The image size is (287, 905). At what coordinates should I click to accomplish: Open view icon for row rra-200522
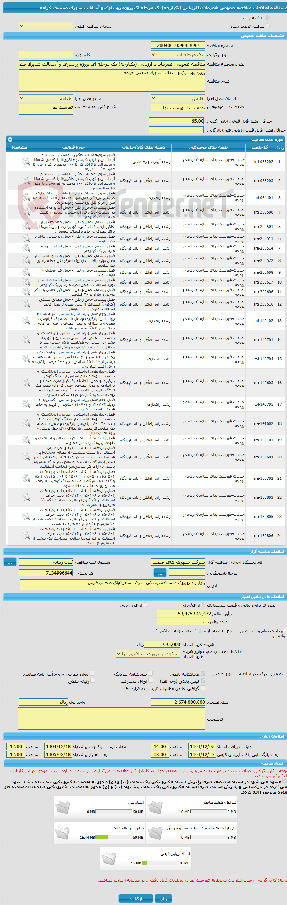click(26, 260)
